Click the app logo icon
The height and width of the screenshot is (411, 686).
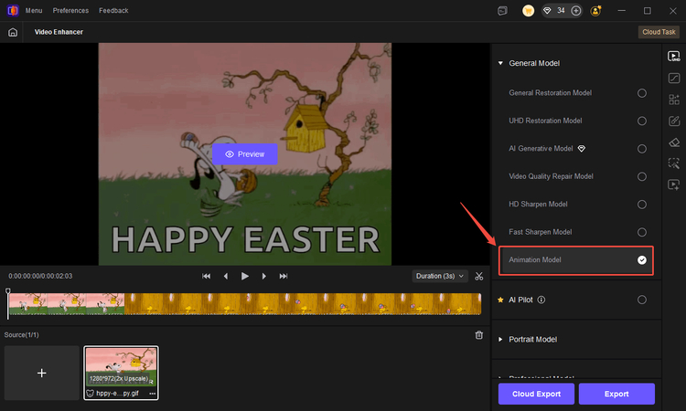(x=13, y=10)
